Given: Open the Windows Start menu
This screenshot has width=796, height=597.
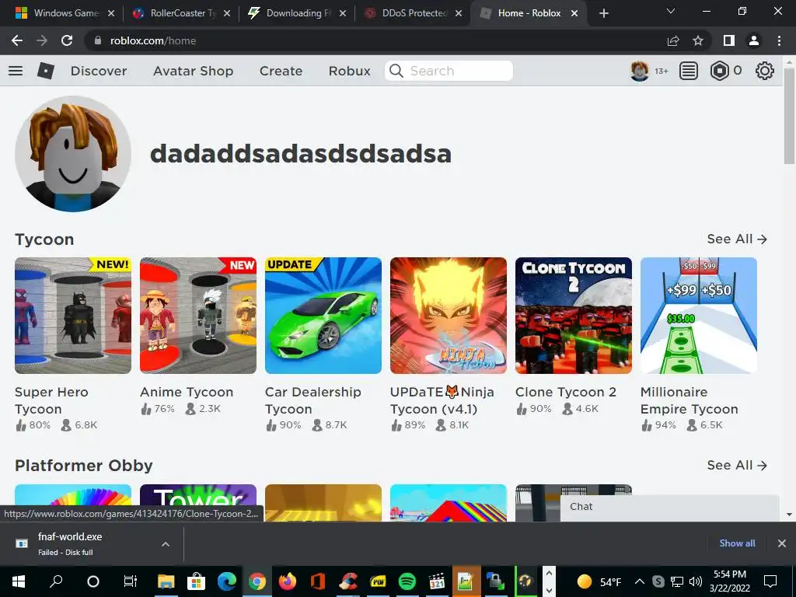Looking at the screenshot, I should [x=19, y=581].
